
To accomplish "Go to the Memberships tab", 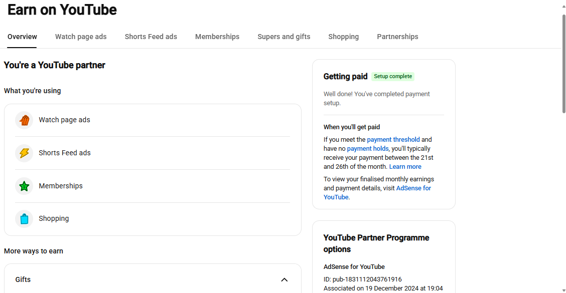I will [x=217, y=37].
